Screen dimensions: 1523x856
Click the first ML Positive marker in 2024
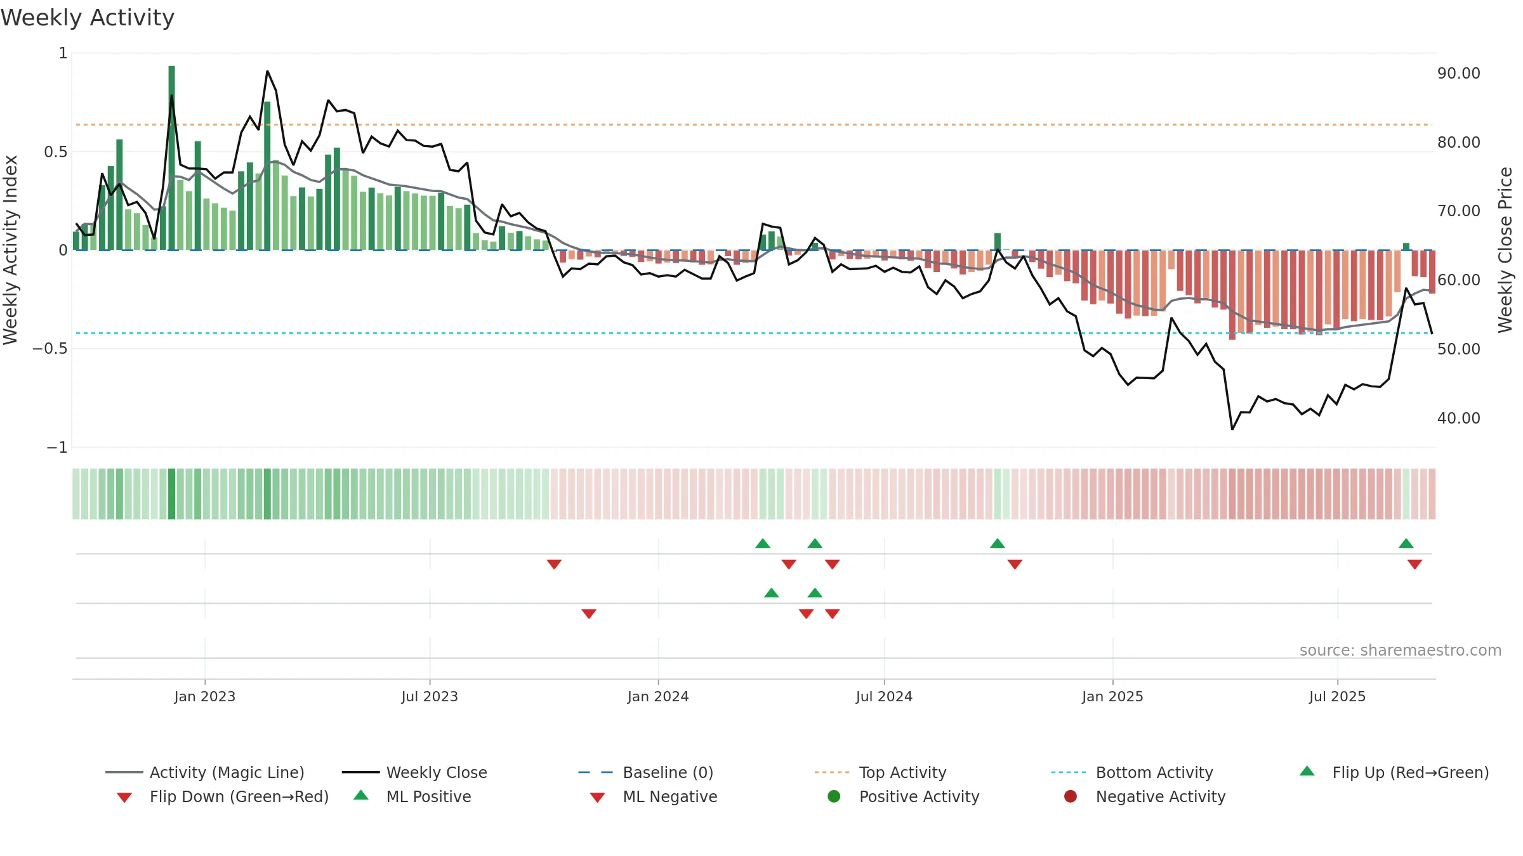click(x=772, y=593)
